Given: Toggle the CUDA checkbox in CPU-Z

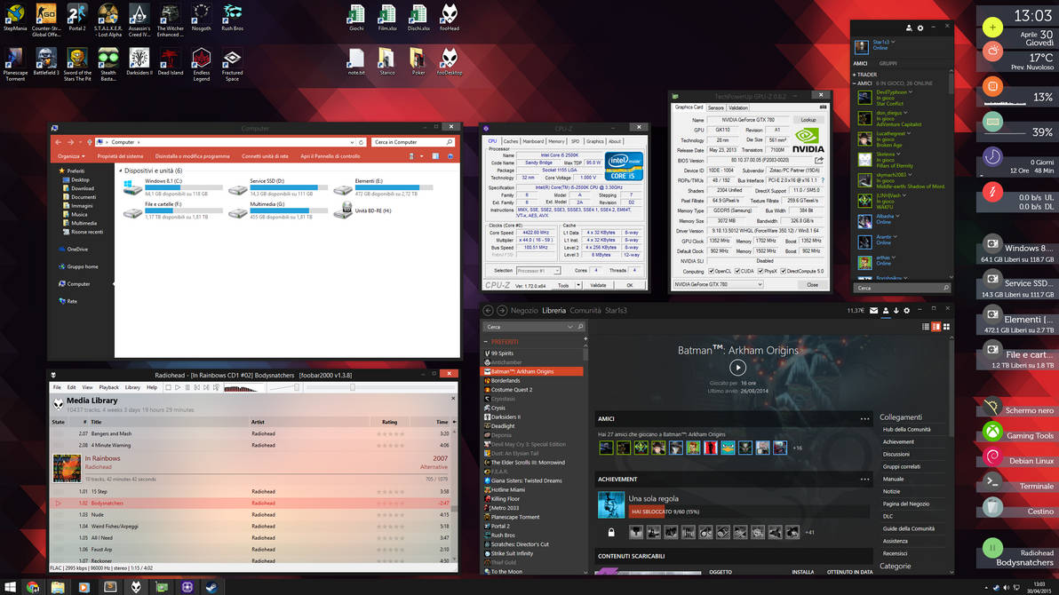Looking at the screenshot, I should [737, 271].
